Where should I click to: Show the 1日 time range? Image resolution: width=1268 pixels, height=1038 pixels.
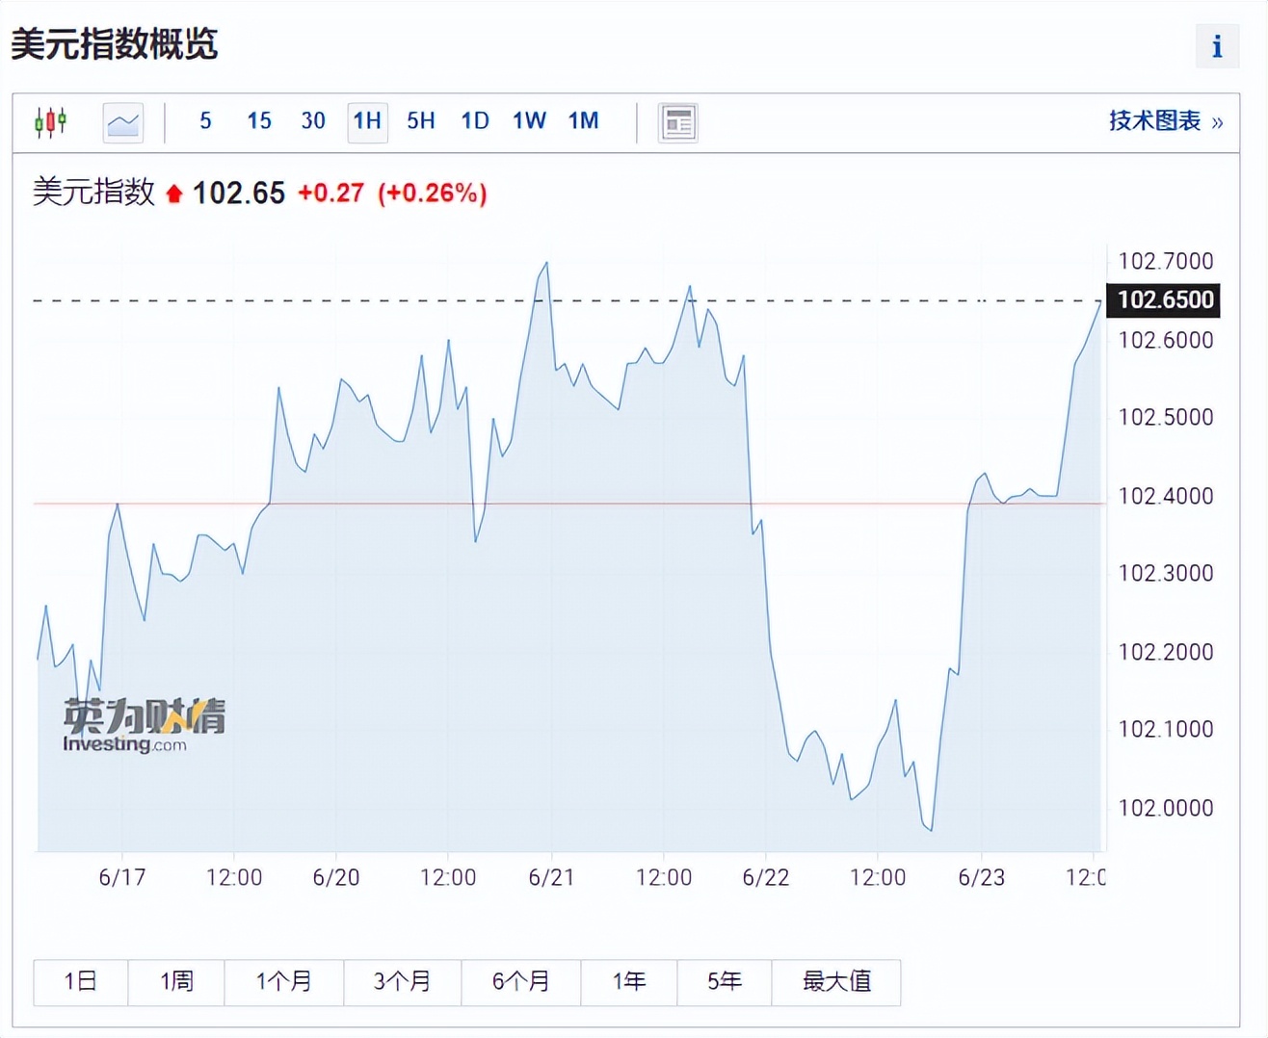point(80,981)
